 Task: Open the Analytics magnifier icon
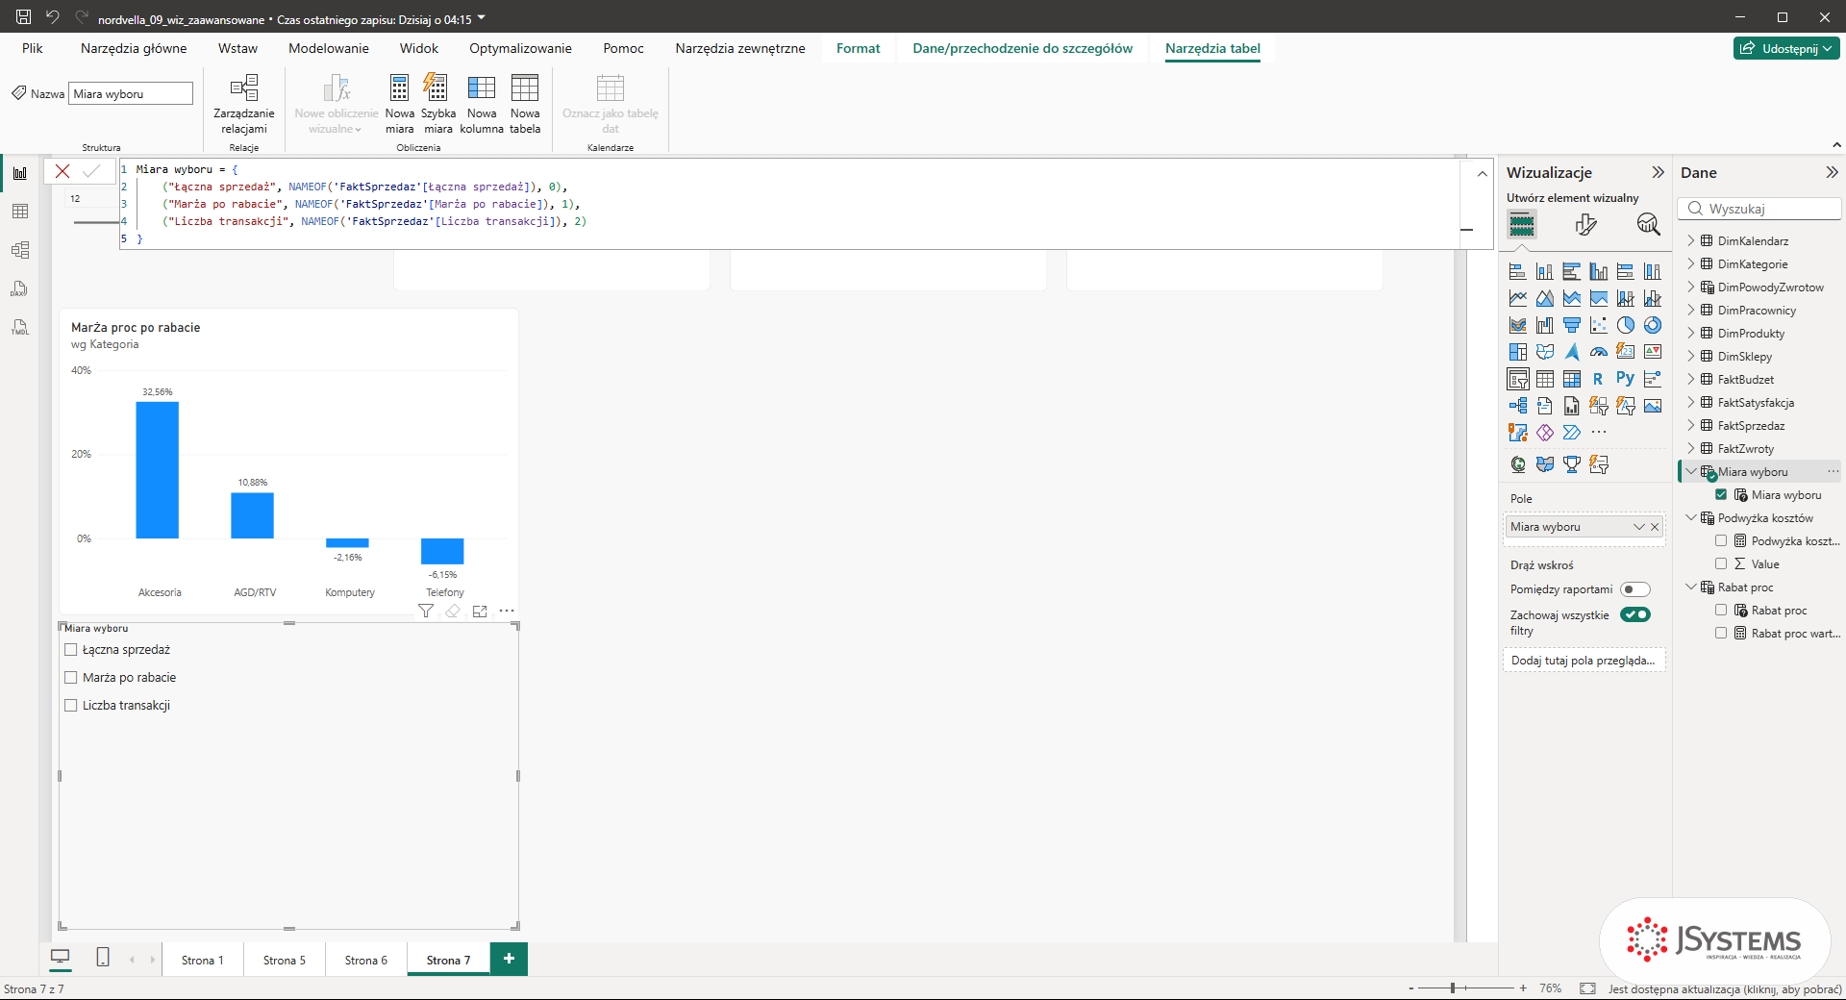pos(1648,225)
